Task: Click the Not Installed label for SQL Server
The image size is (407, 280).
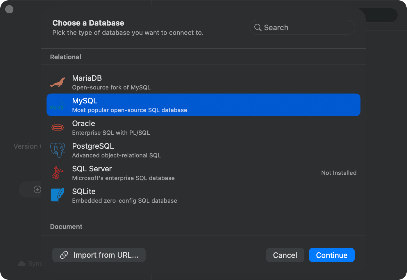Action: pyautogui.click(x=339, y=173)
